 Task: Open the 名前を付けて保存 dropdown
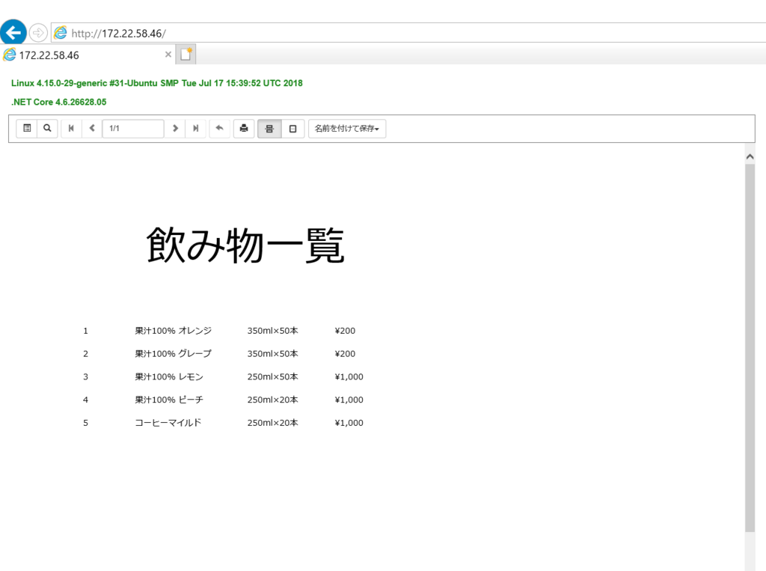point(347,129)
